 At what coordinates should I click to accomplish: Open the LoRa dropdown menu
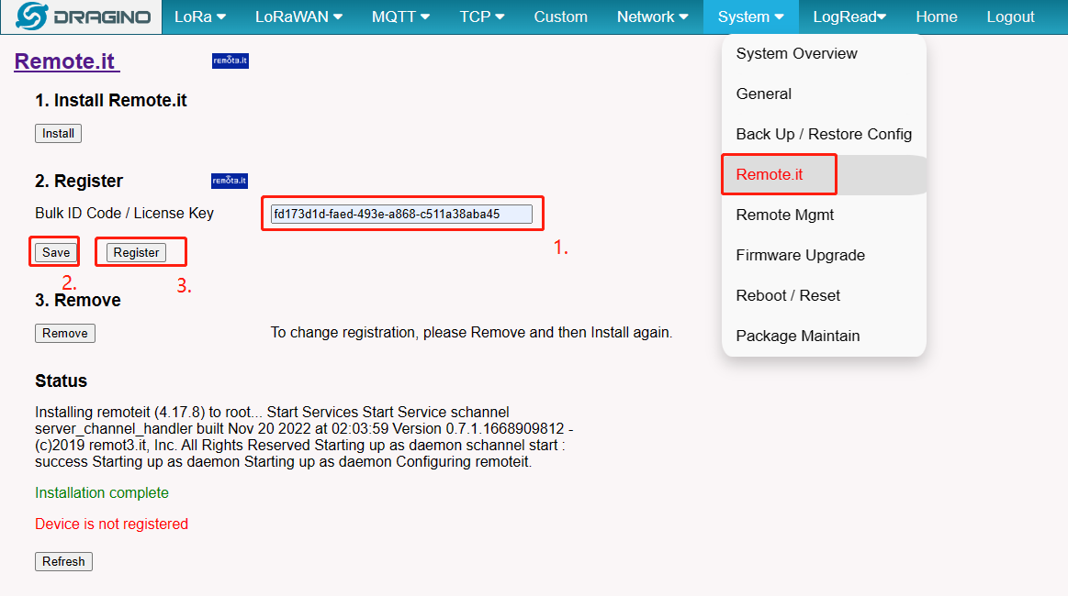tap(200, 17)
